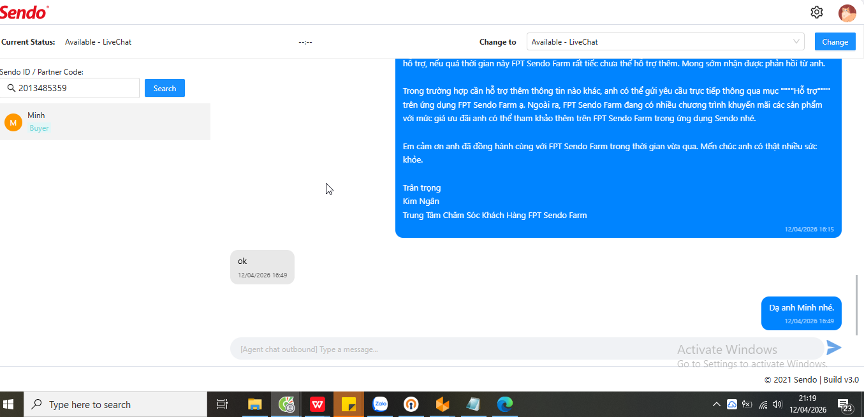The image size is (864, 417).
Task: Focus the Windows Type here to search box
Action: coord(115,404)
